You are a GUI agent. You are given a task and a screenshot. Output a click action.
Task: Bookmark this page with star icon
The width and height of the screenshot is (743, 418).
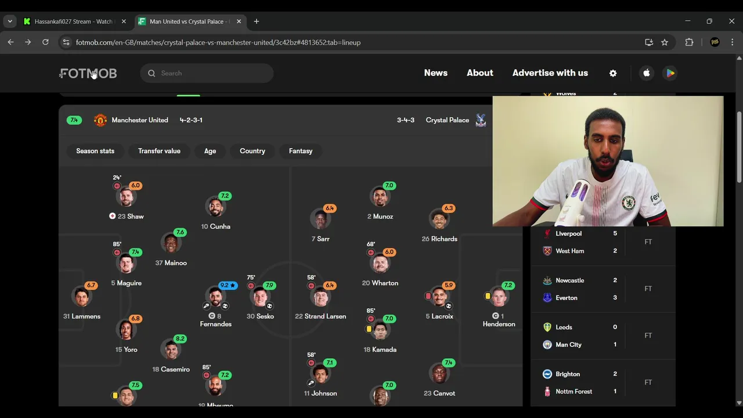point(665,42)
